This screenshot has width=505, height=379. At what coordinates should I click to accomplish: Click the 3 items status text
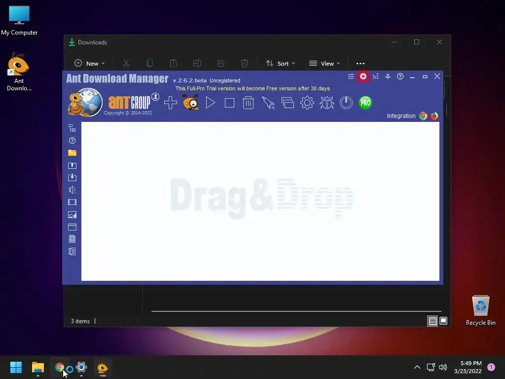tap(80, 321)
